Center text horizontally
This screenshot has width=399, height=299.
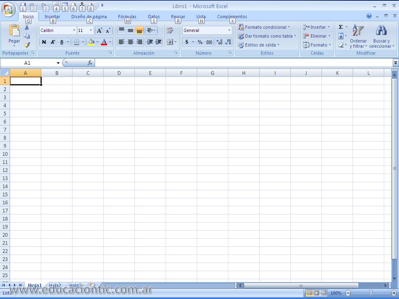(130, 42)
